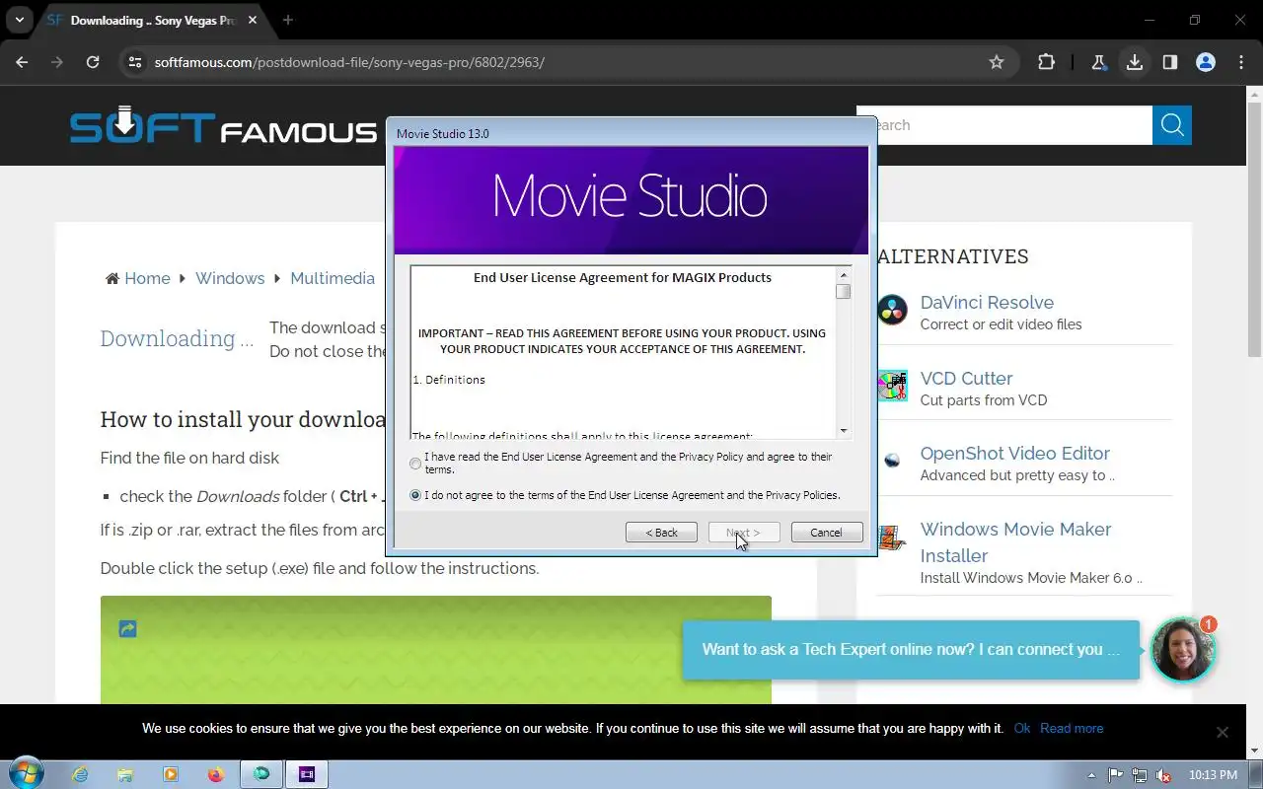Open Internet Explorer from taskbar

click(x=82, y=775)
